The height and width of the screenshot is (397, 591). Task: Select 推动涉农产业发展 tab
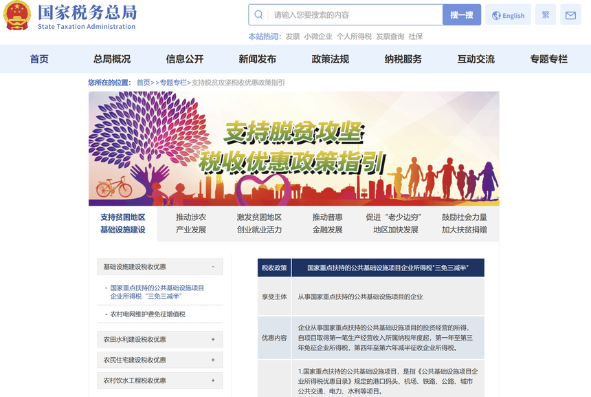click(x=191, y=224)
